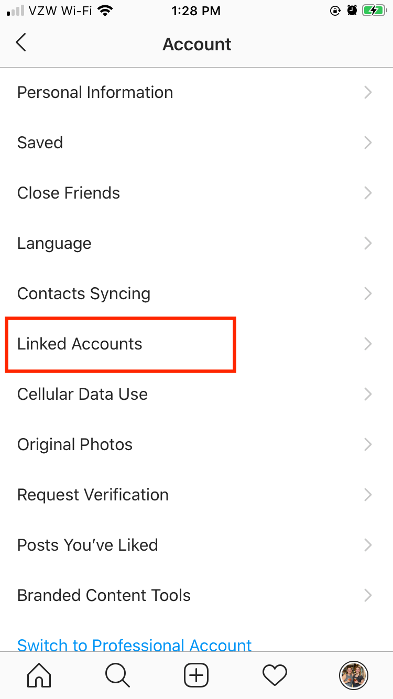Select the Language option

pyautogui.click(x=196, y=243)
